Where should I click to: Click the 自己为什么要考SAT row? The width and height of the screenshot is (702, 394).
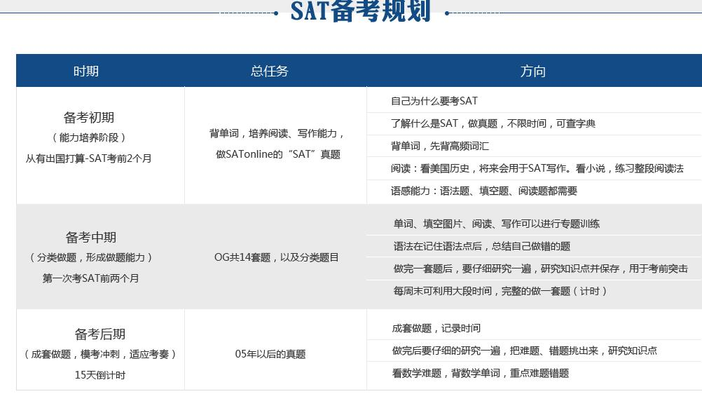[434, 101]
